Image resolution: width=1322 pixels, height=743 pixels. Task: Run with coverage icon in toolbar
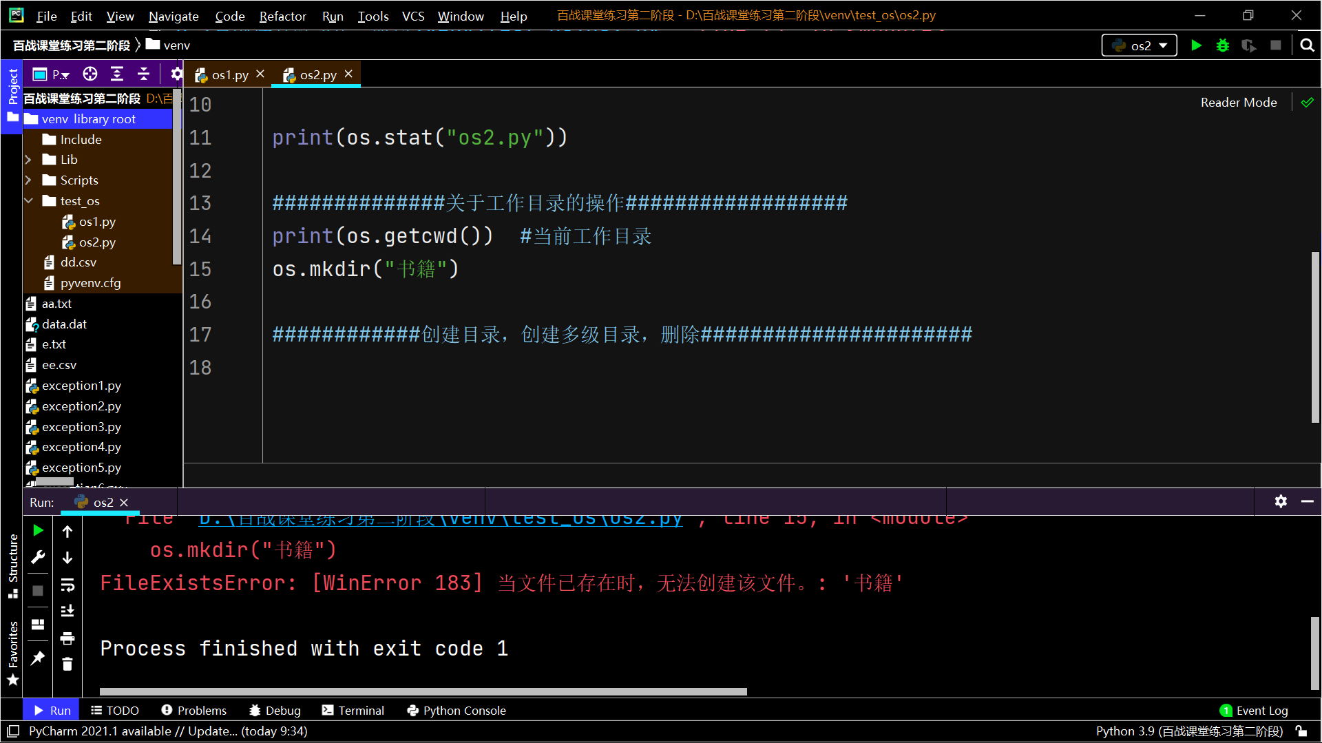[x=1249, y=45]
